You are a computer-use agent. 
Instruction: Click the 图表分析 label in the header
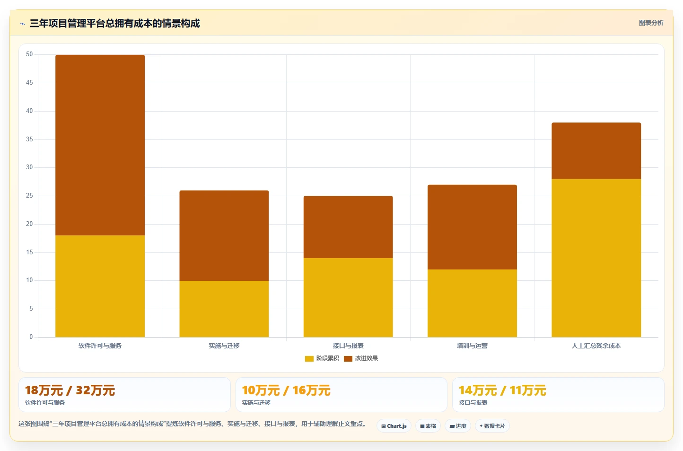[x=651, y=23]
